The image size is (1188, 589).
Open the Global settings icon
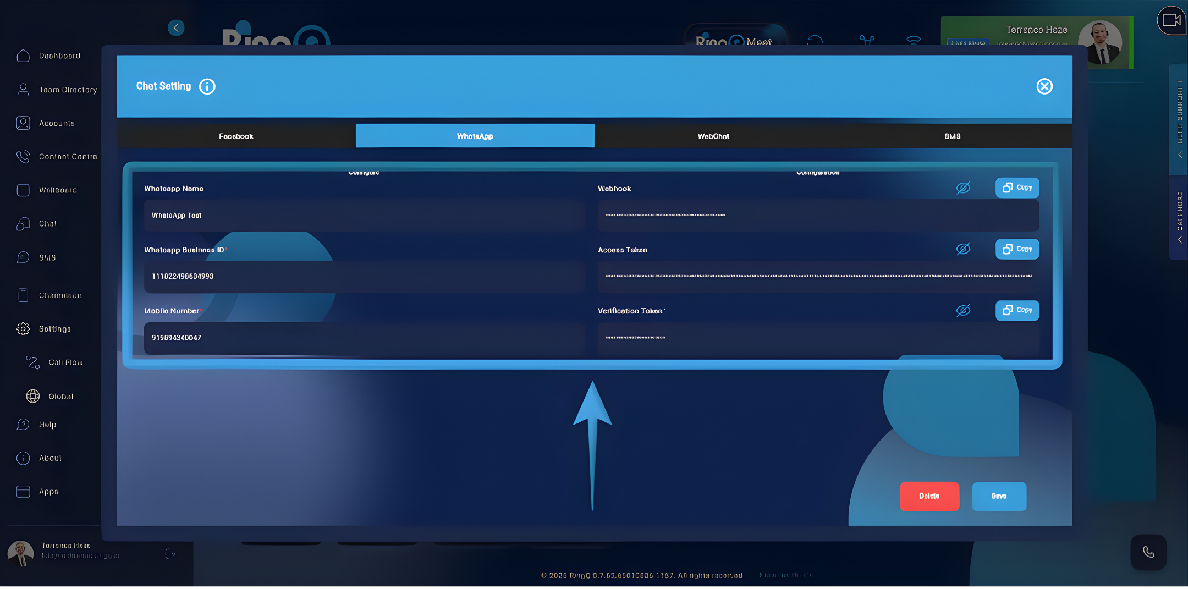[33, 396]
